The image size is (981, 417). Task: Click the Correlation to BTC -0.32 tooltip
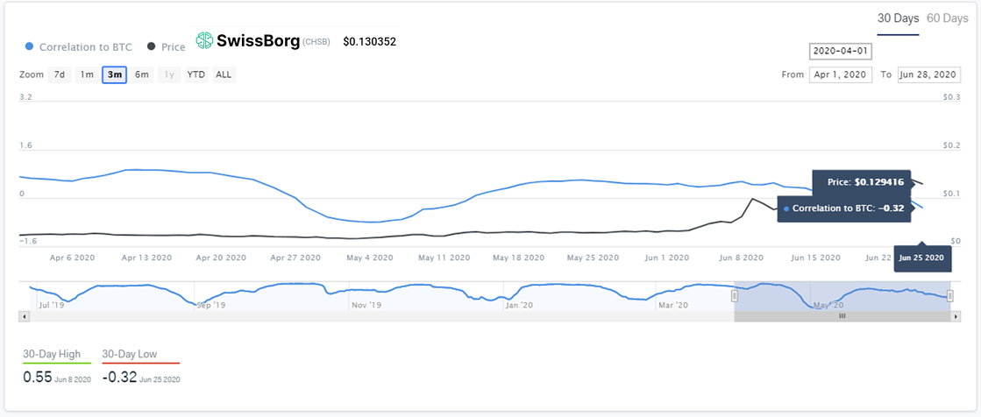click(x=843, y=208)
